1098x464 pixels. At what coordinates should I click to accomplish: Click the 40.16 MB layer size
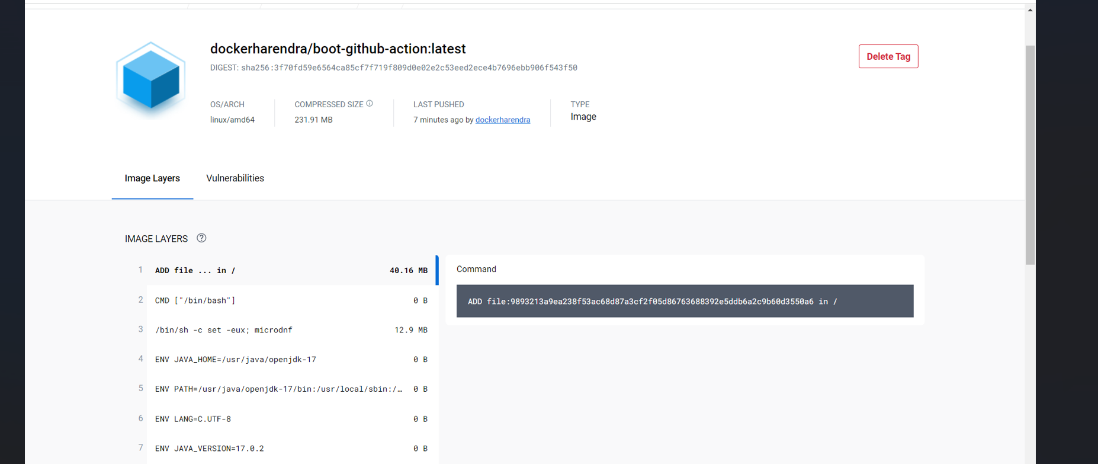point(409,270)
